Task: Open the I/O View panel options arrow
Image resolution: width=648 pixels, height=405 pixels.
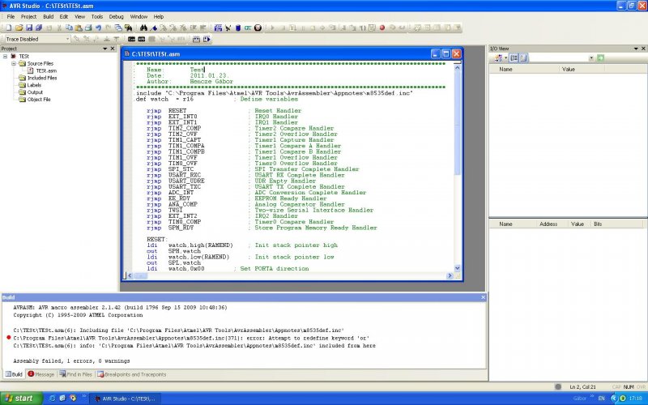Action: coord(636,49)
